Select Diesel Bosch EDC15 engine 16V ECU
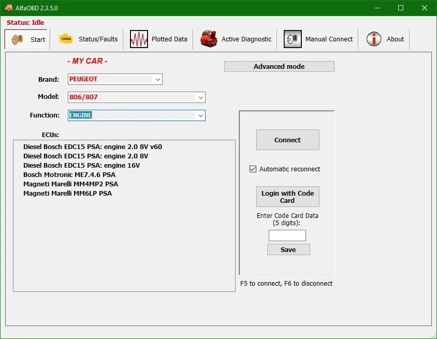Image resolution: width=437 pixels, height=339 pixels. click(81, 166)
